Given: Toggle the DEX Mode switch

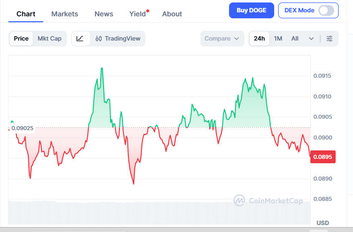Looking at the screenshot, I should [326, 10].
